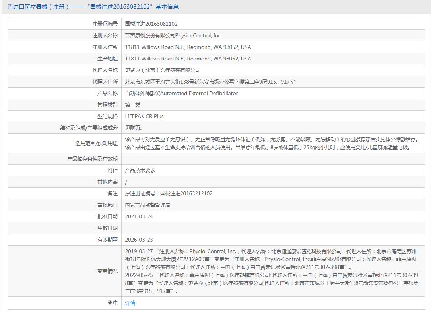Click the 结构及组成/主要组成成分 label
This screenshot has width=431, height=314.
(x=89, y=128)
